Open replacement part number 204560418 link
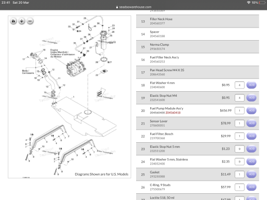This screenshot has height=200, width=267. click(x=173, y=113)
